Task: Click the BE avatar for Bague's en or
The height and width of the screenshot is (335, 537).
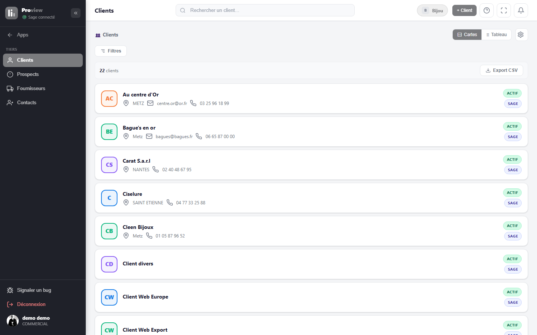Action: click(109, 132)
